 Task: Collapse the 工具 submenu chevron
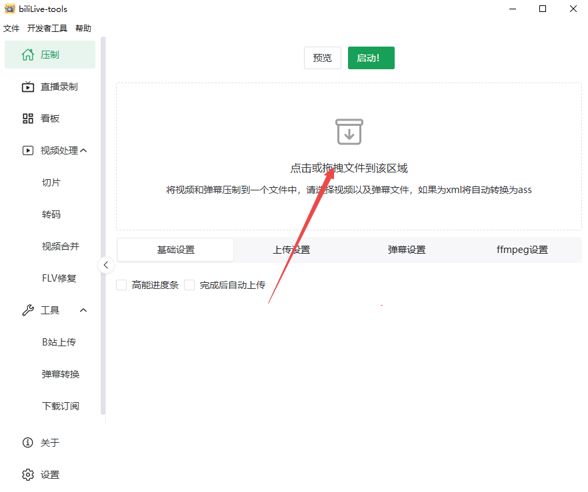[x=83, y=310]
